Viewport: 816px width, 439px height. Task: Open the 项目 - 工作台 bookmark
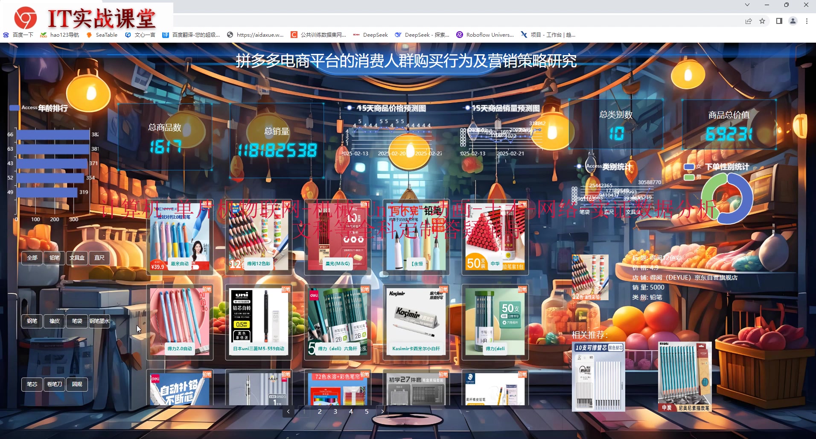tap(548, 35)
